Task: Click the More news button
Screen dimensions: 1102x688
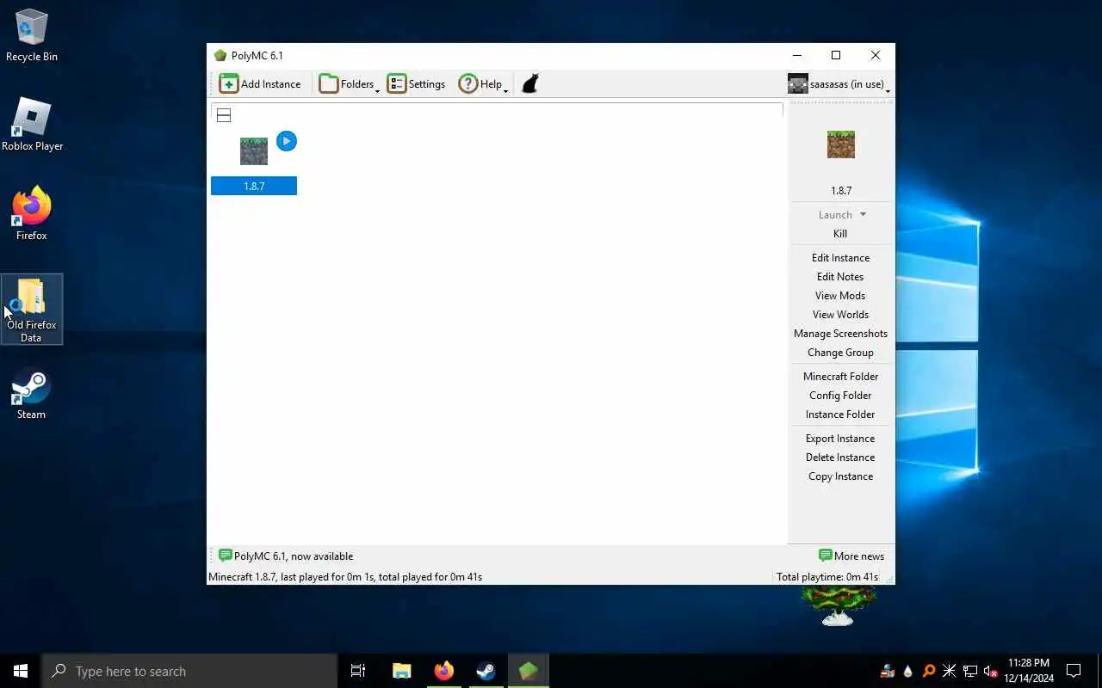Action: tap(851, 556)
